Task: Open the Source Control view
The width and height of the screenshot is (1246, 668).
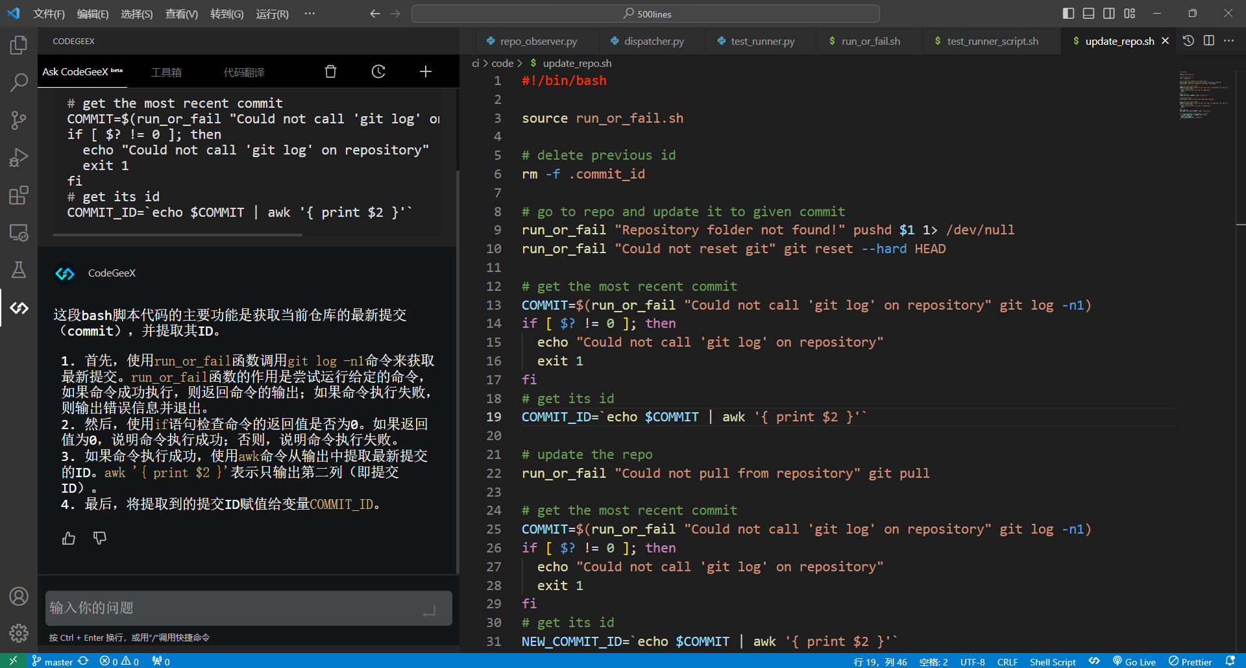Action: 19,120
